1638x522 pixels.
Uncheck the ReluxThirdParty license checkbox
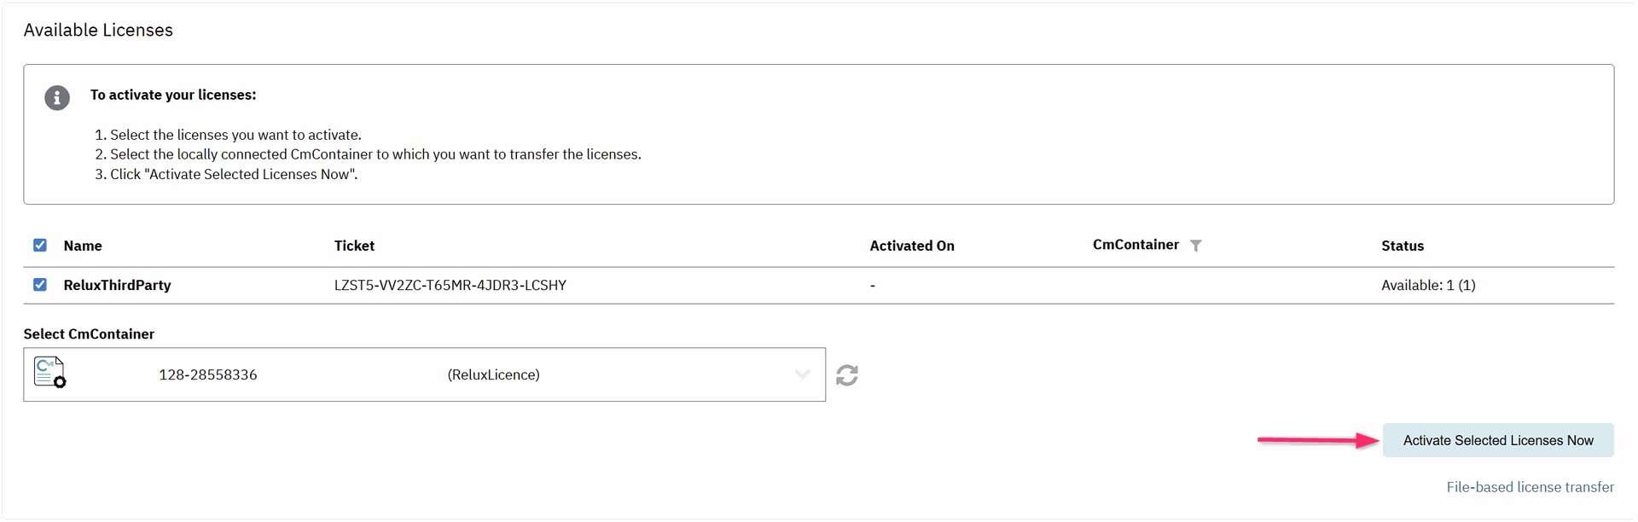pyautogui.click(x=40, y=285)
